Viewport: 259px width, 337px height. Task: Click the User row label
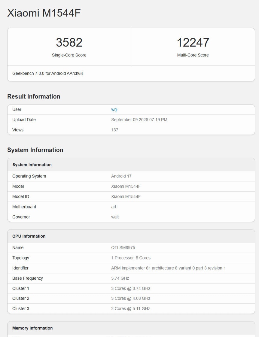(x=17, y=109)
